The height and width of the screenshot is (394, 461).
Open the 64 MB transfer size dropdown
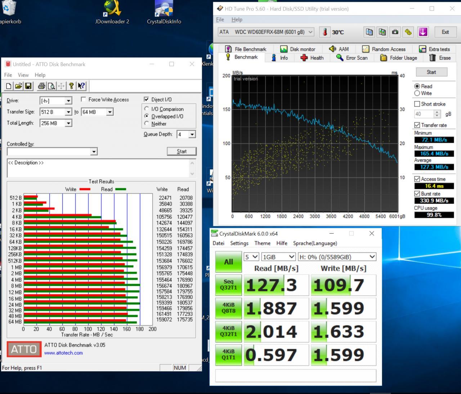pyautogui.click(x=97, y=112)
